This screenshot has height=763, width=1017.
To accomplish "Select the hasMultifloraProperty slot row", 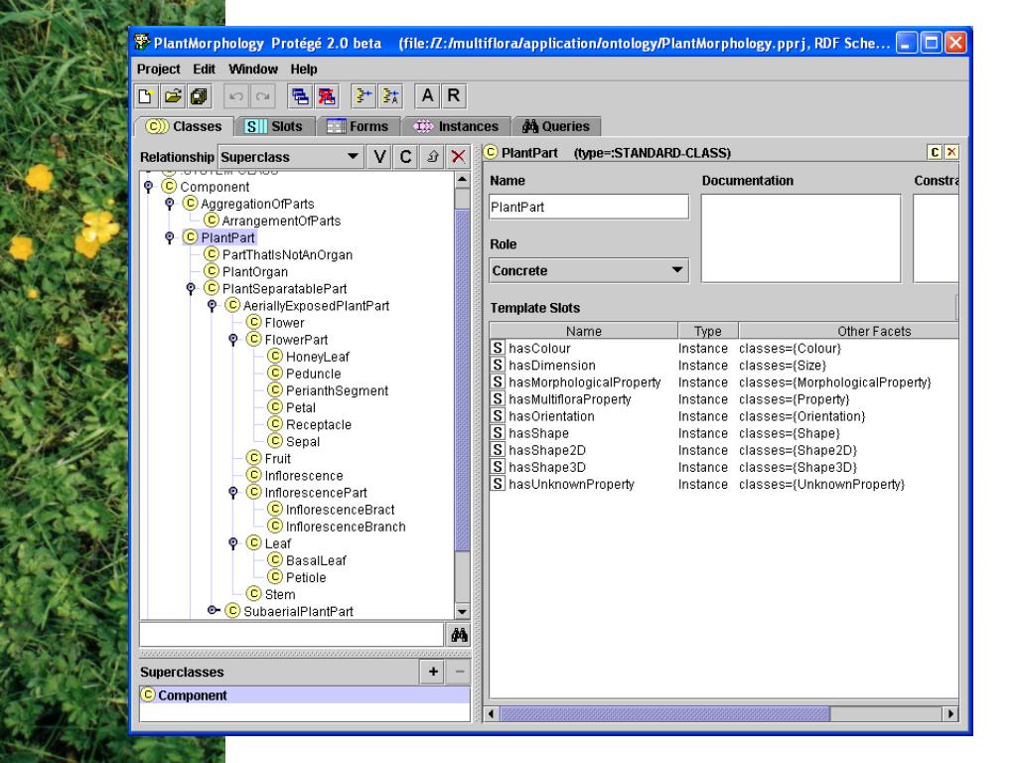I will [x=724, y=399].
